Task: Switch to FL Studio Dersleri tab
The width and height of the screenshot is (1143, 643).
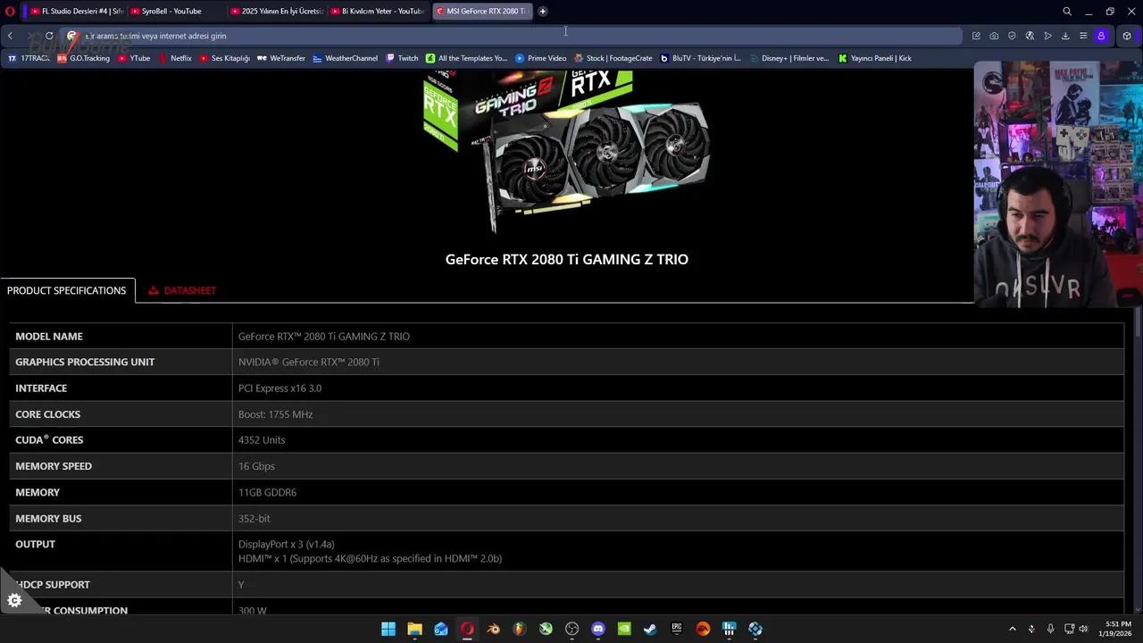Action: click(x=76, y=11)
